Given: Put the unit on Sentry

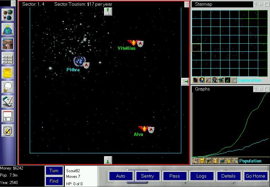Looking at the screenshot, I should coord(147,176).
